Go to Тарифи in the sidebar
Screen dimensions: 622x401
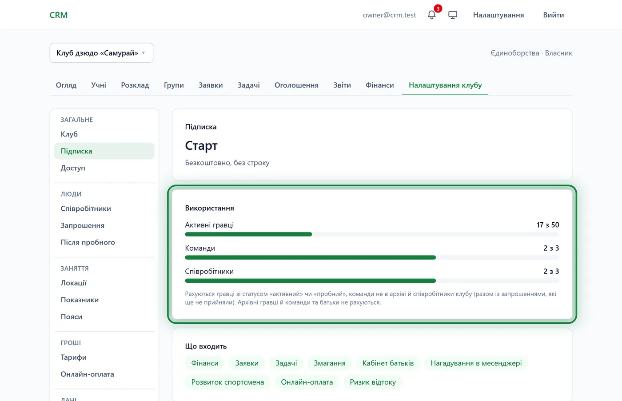point(104,357)
